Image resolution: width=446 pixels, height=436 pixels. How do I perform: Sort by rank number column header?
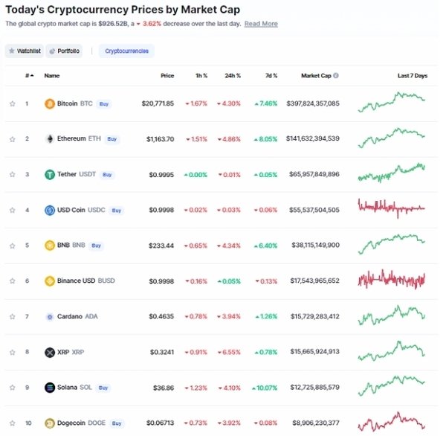29,75
